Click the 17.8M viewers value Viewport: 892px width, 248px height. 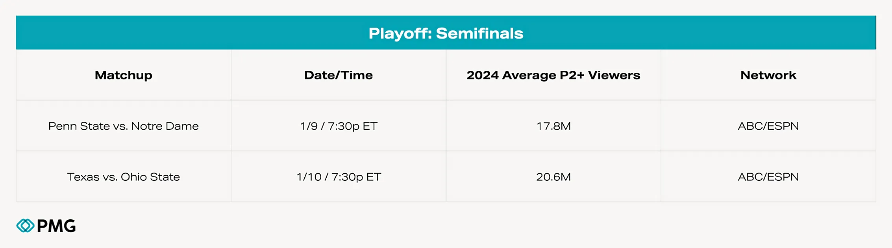pos(553,126)
